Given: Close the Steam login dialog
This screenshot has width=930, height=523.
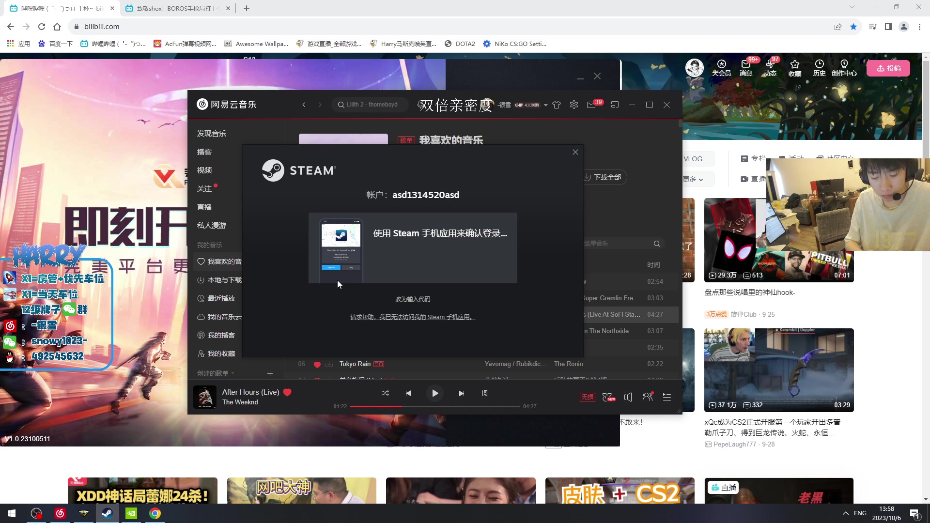Looking at the screenshot, I should tap(575, 152).
